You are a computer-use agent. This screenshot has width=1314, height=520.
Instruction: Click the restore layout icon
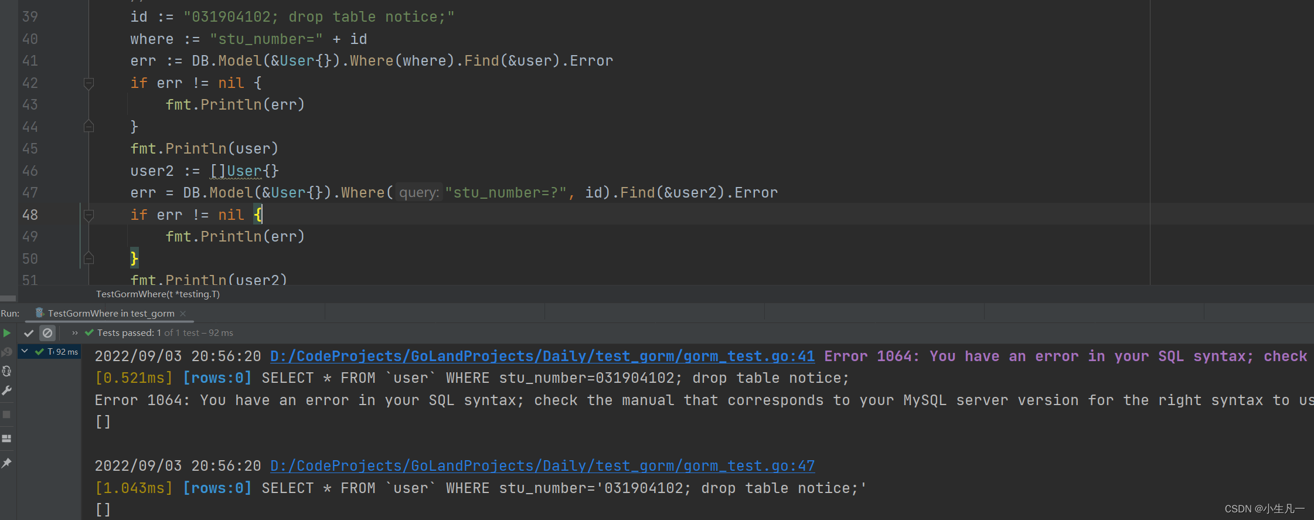(7, 439)
